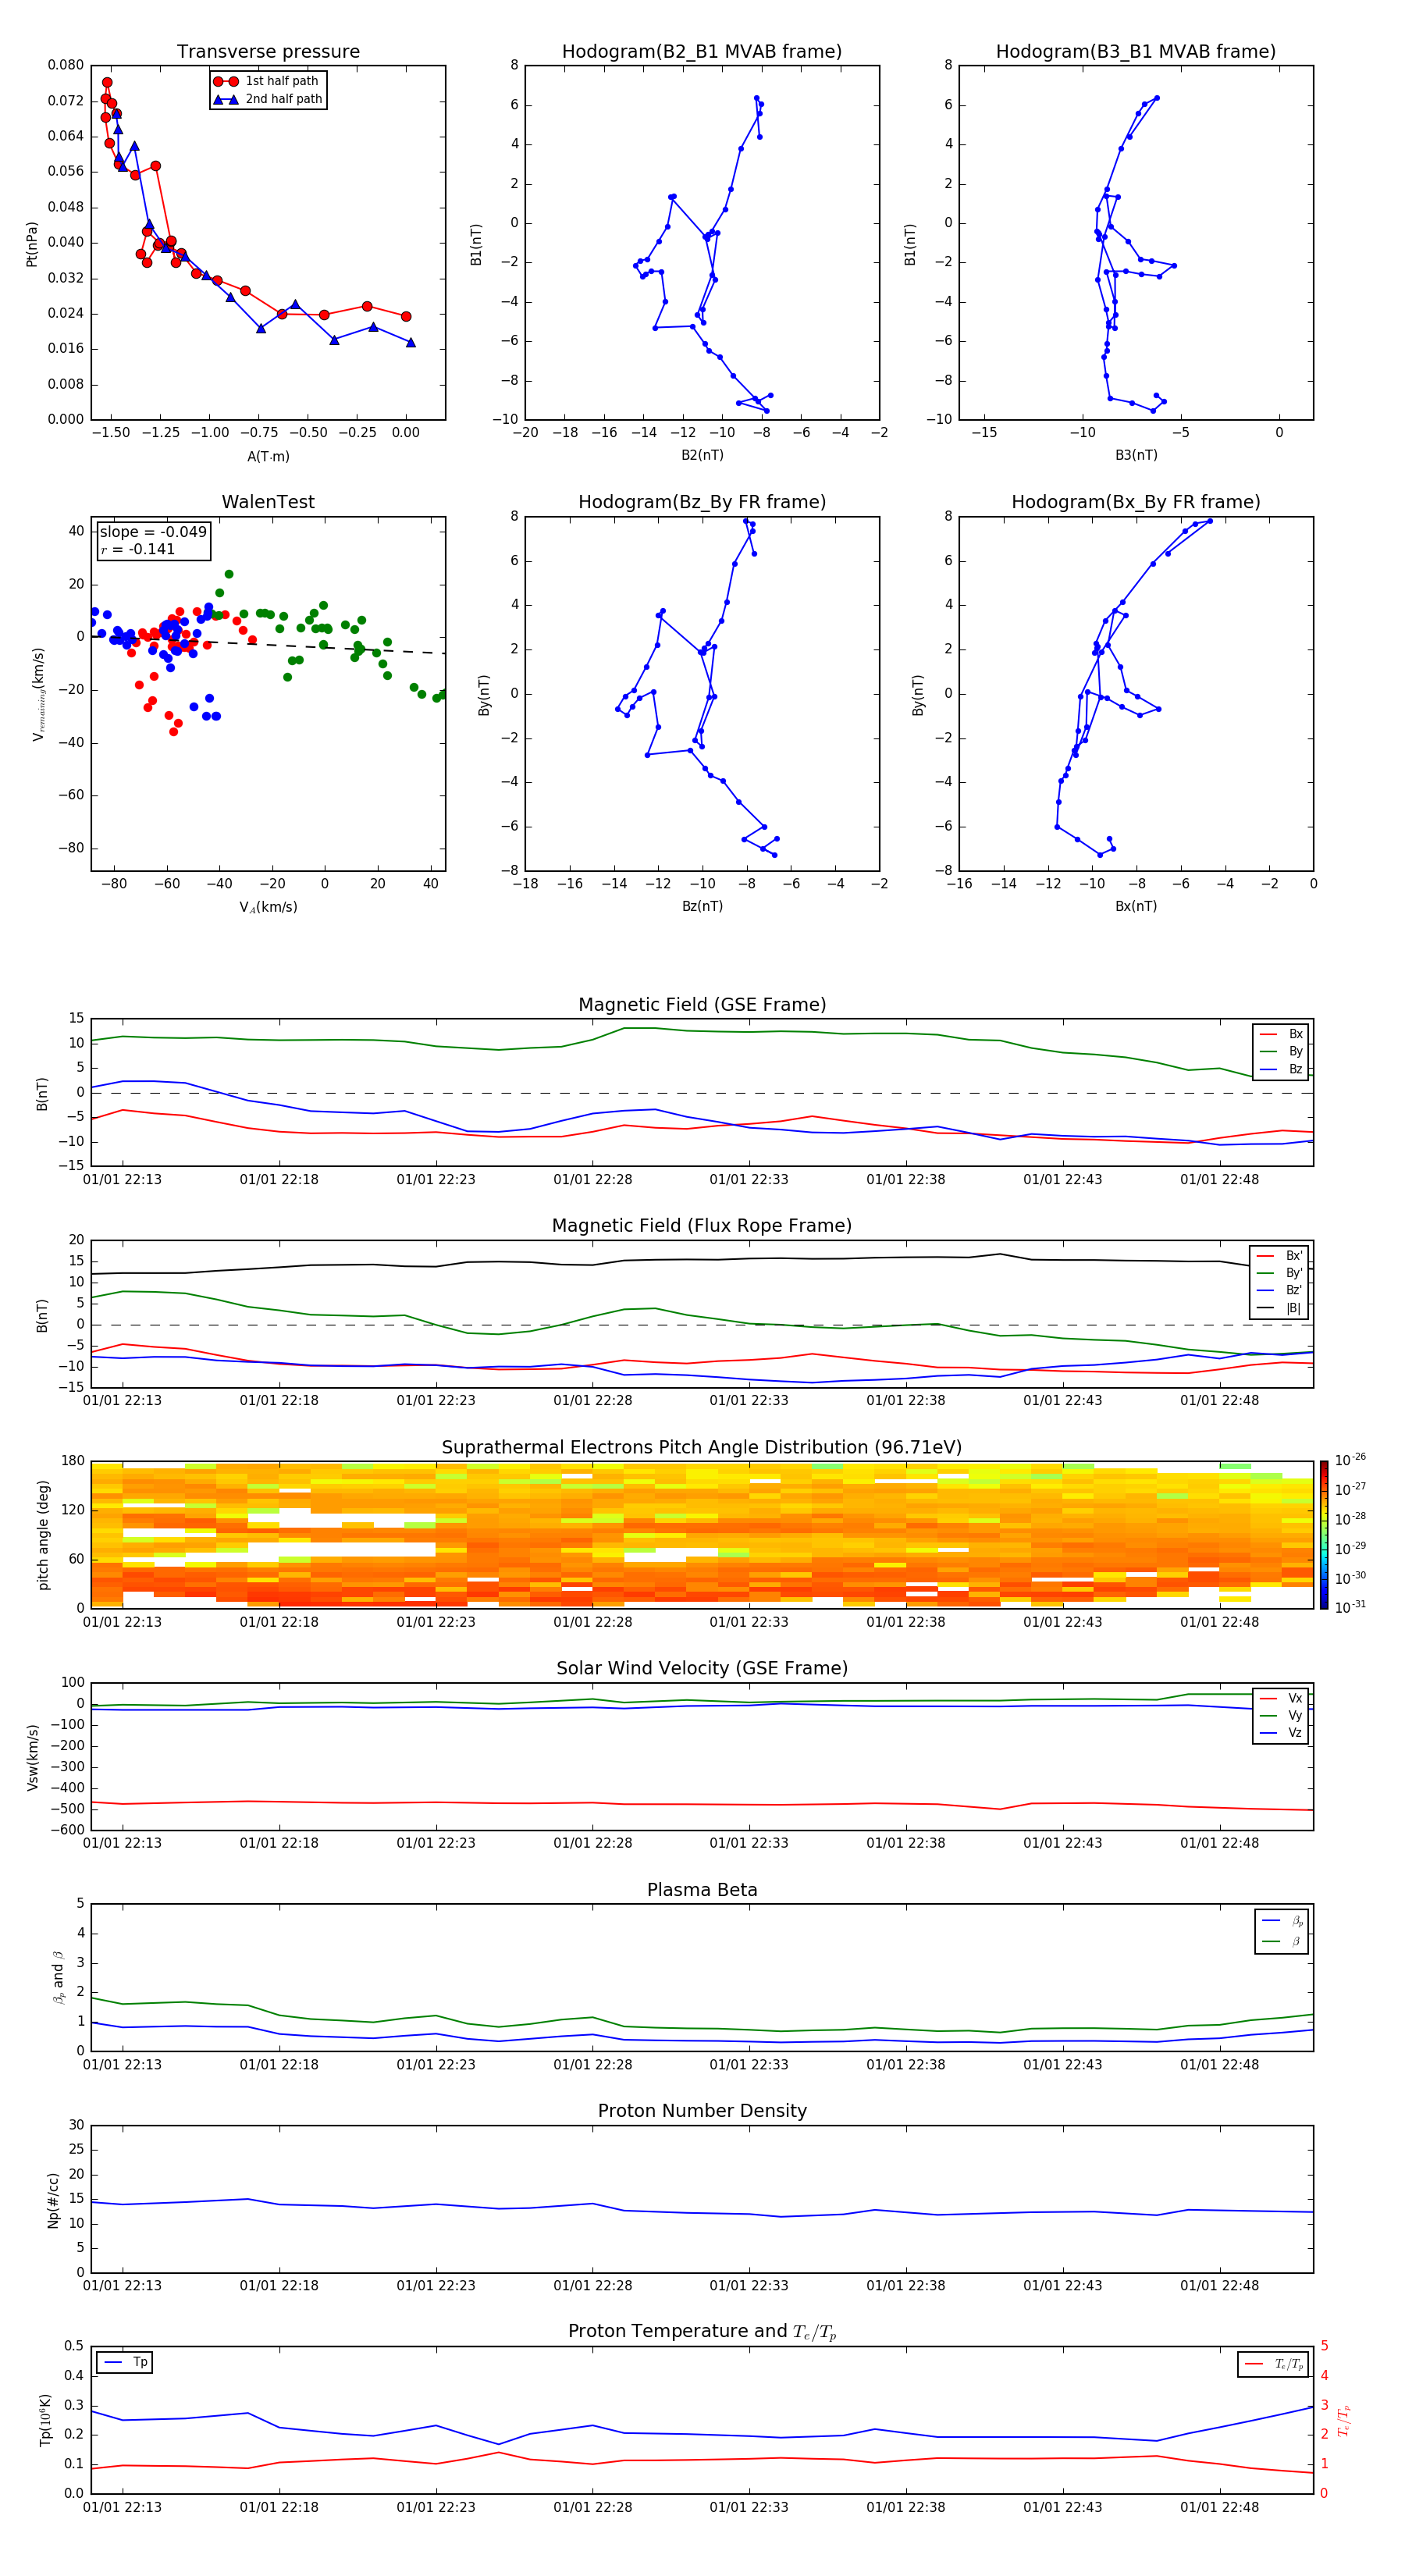
Task: Click the 'B3(nT)' x-axis label
Action: (1136, 455)
